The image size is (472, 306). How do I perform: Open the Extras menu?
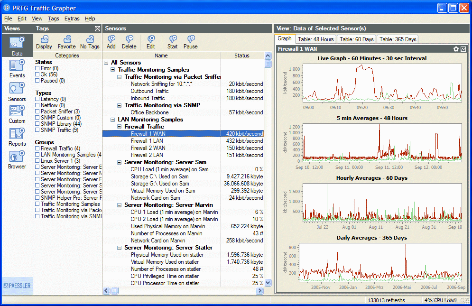(x=72, y=19)
